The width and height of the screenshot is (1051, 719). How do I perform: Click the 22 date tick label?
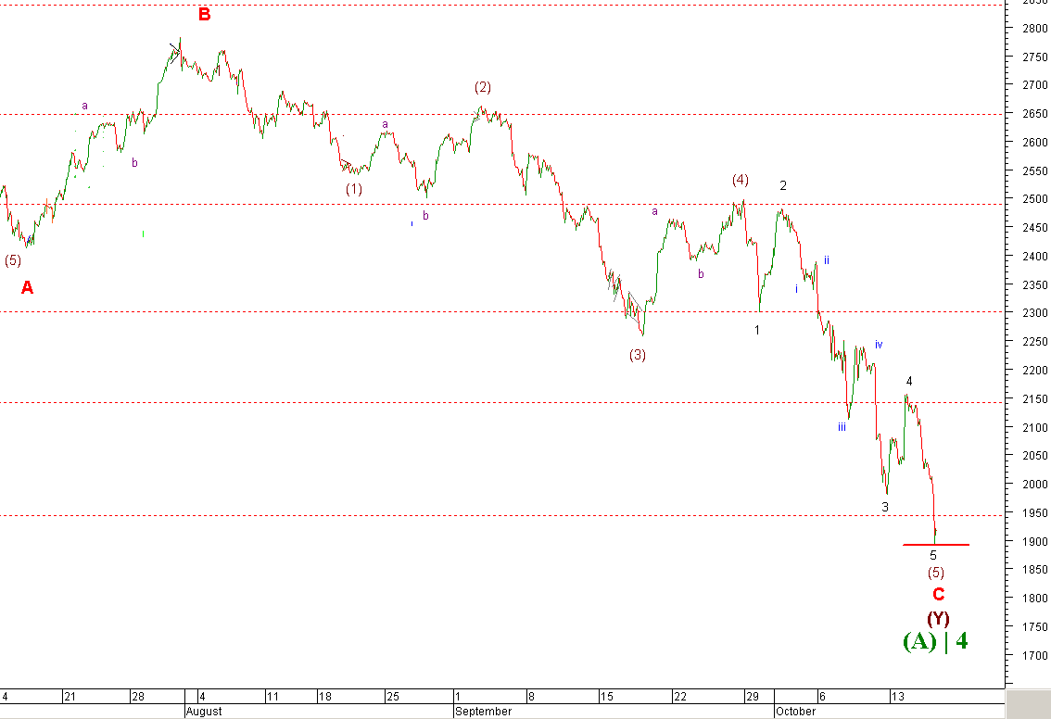[680, 697]
